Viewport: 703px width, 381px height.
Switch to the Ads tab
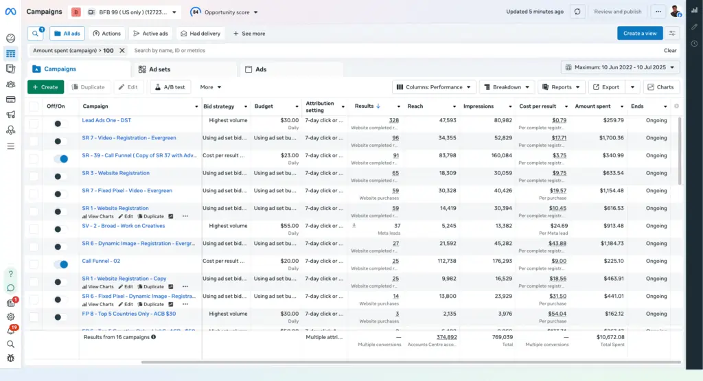pos(260,69)
